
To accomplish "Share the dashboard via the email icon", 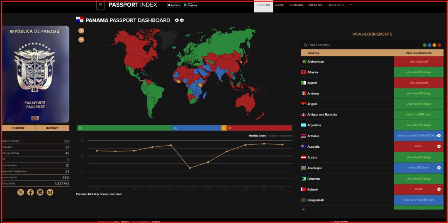I will [x=50, y=192].
